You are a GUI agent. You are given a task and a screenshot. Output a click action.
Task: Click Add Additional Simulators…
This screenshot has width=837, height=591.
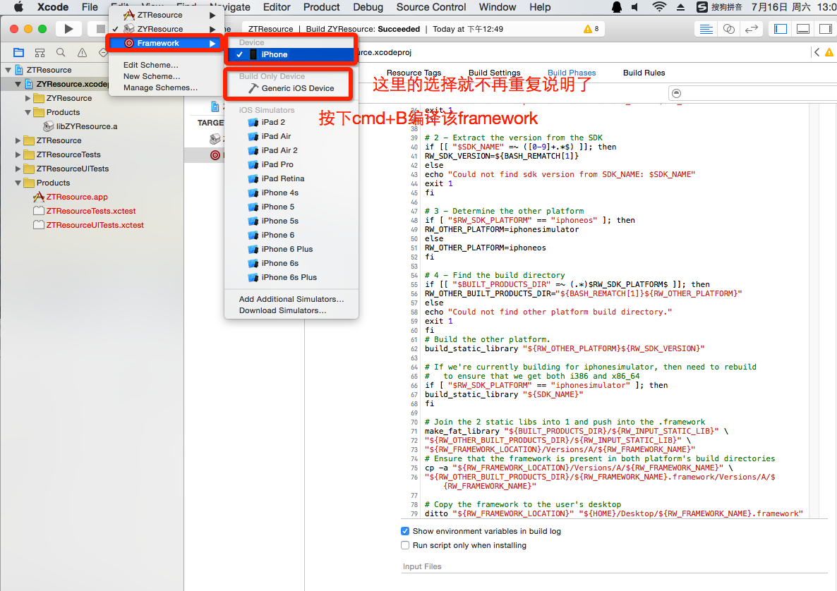[291, 299]
